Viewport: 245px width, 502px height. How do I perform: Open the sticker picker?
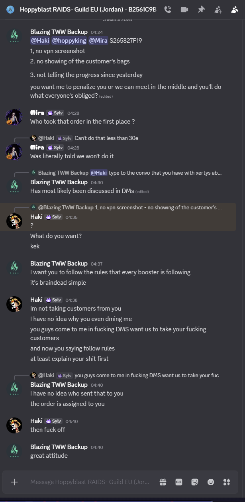(x=195, y=482)
